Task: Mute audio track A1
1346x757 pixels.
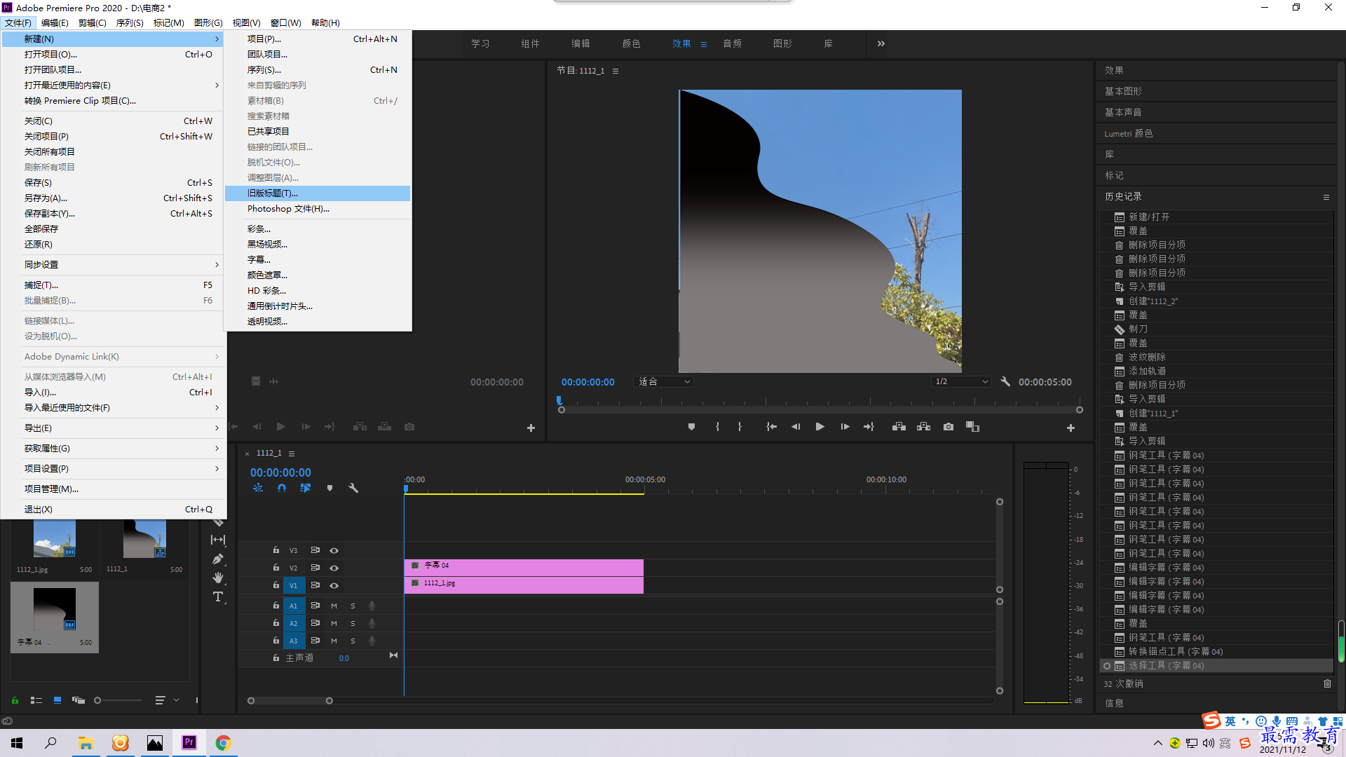Action: (334, 606)
